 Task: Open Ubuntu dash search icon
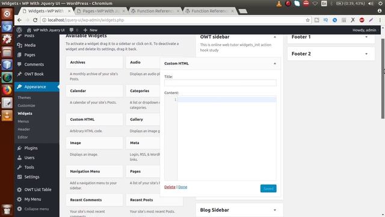click(7, 14)
